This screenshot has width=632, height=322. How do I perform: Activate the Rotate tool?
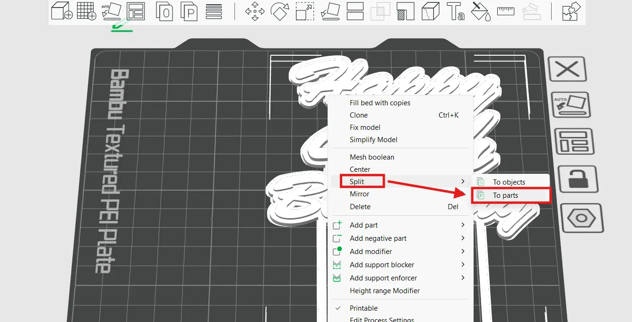click(279, 11)
